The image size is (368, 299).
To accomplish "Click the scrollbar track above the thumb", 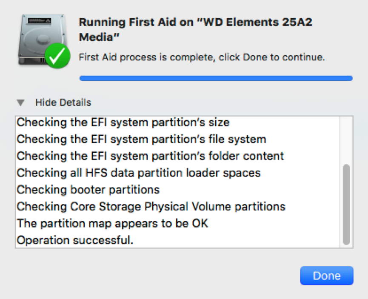I will [x=346, y=140].
